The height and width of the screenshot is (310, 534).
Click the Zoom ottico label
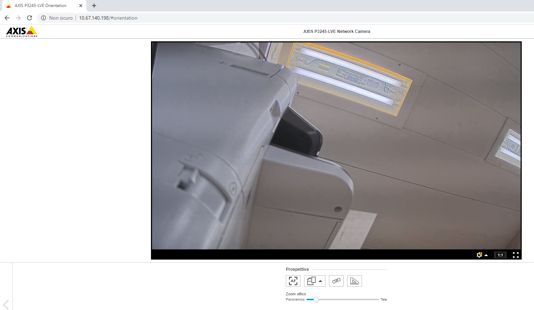coord(296,294)
